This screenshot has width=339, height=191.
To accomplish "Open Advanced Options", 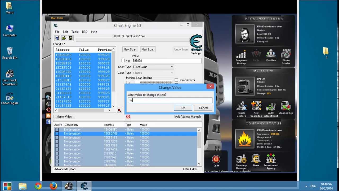I will (65, 169).
